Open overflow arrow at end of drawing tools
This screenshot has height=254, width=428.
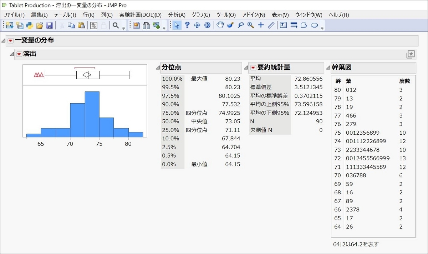(x=322, y=28)
